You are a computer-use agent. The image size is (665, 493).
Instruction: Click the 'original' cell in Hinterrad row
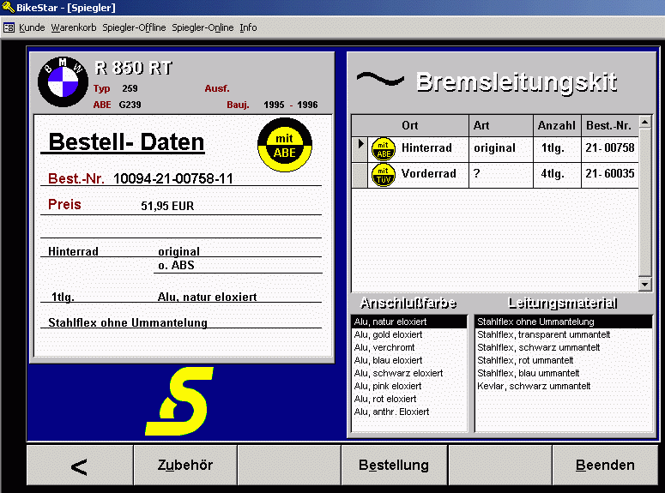501,149
